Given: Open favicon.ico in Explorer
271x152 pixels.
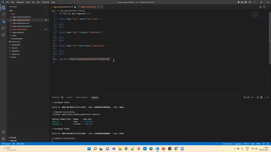Looking at the screenshot, I should pyautogui.click(x=16, y=42).
